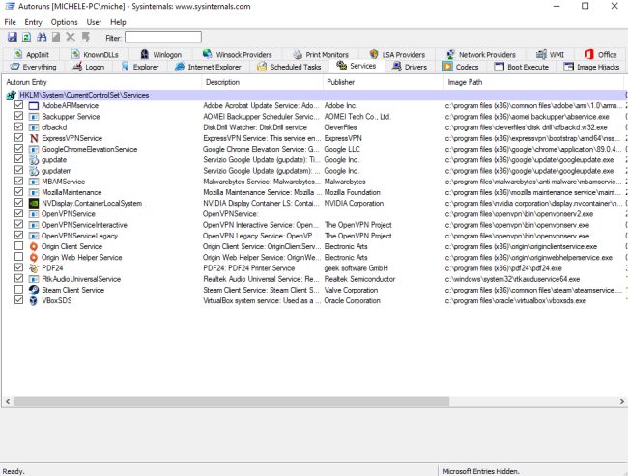
Task: Click the HKLM Services registry key icon
Action: pyautogui.click(x=11, y=96)
